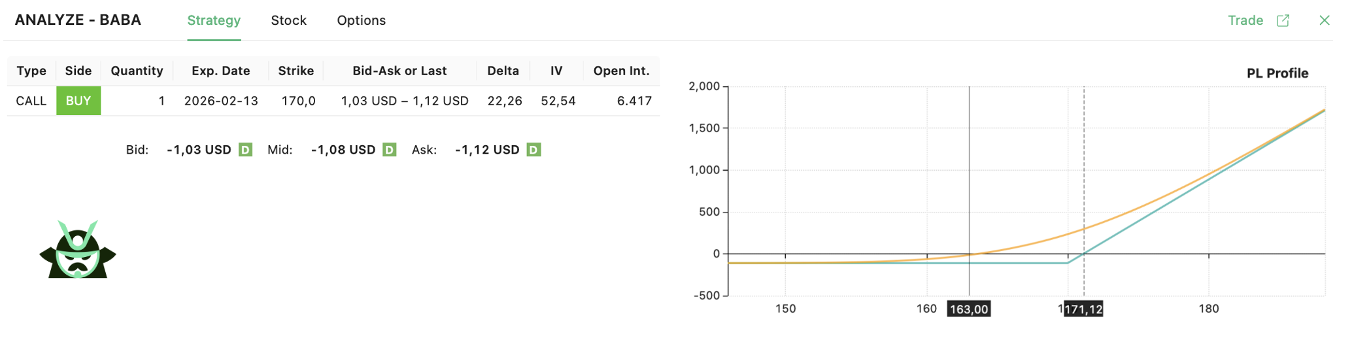Click the 171,12 breakeven marker label
1352x344 pixels.
click(x=1083, y=309)
